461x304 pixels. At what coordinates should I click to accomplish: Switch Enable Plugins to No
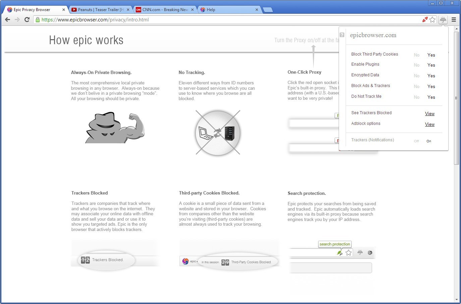(416, 65)
